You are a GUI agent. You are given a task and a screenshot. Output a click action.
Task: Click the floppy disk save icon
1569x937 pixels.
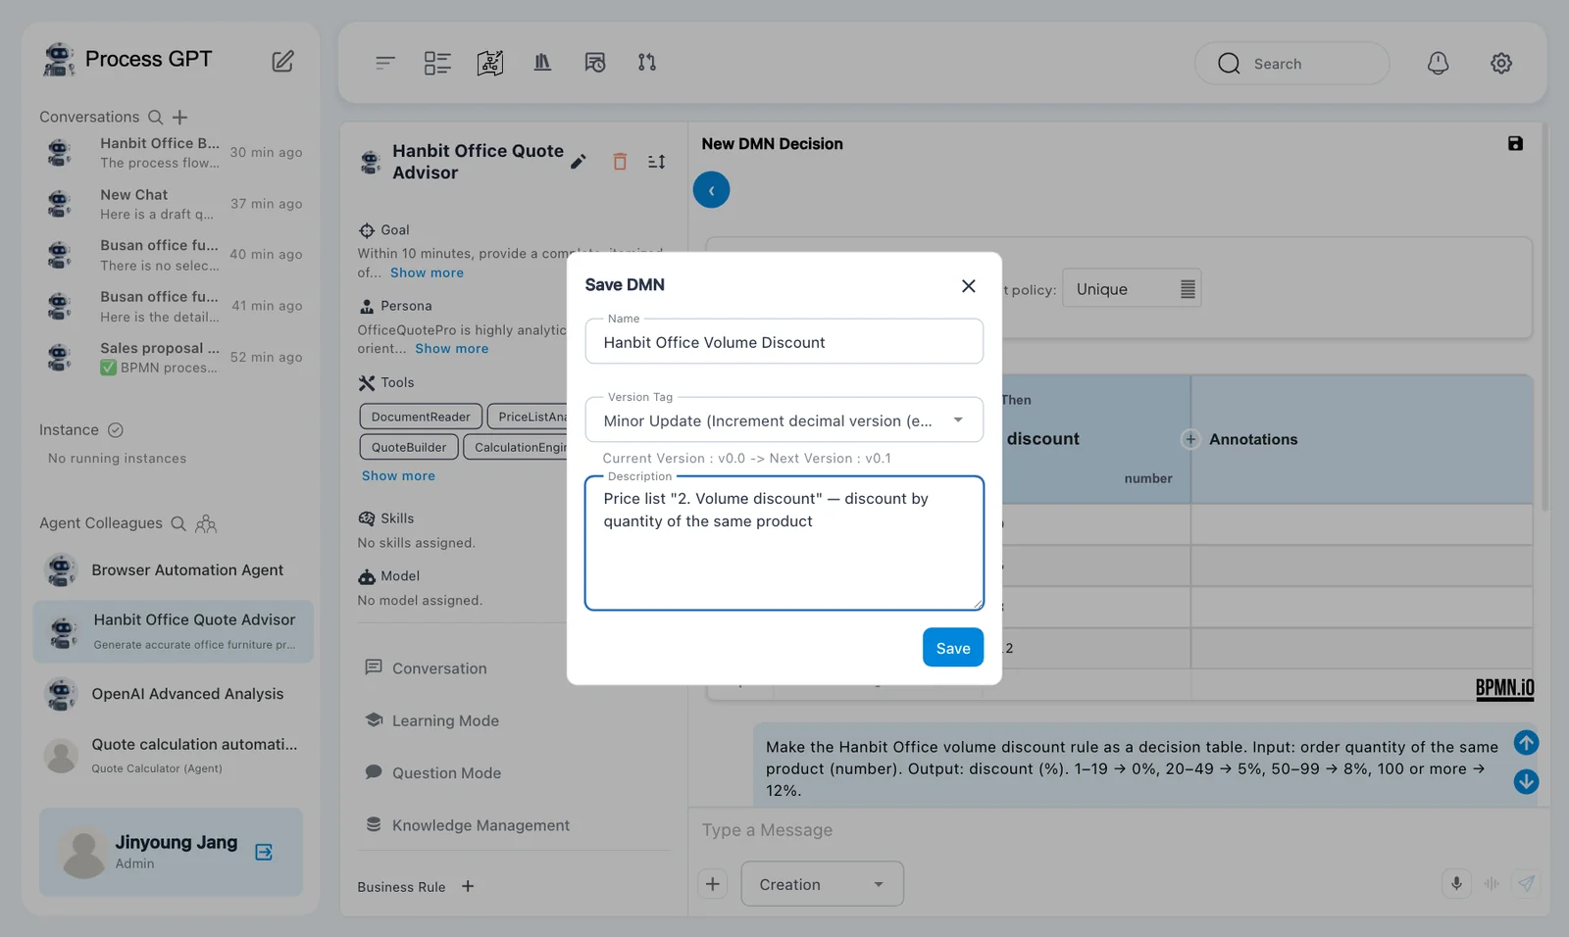click(x=1515, y=143)
